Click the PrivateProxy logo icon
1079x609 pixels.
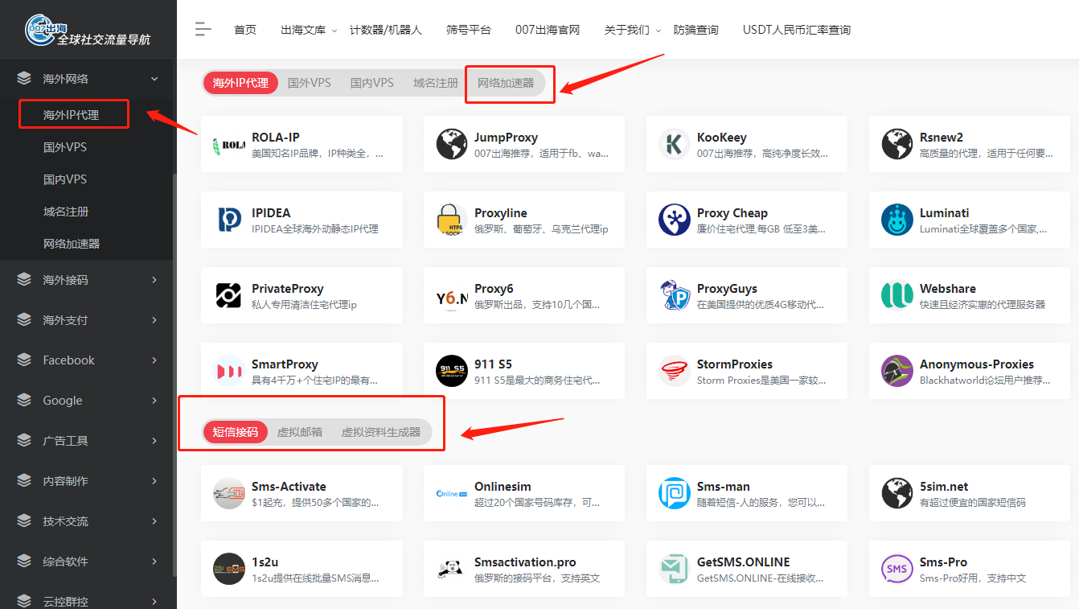point(228,296)
